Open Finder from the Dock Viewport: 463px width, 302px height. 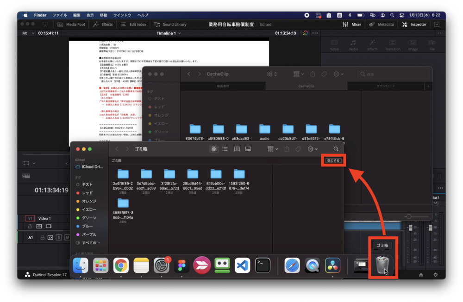click(x=80, y=265)
